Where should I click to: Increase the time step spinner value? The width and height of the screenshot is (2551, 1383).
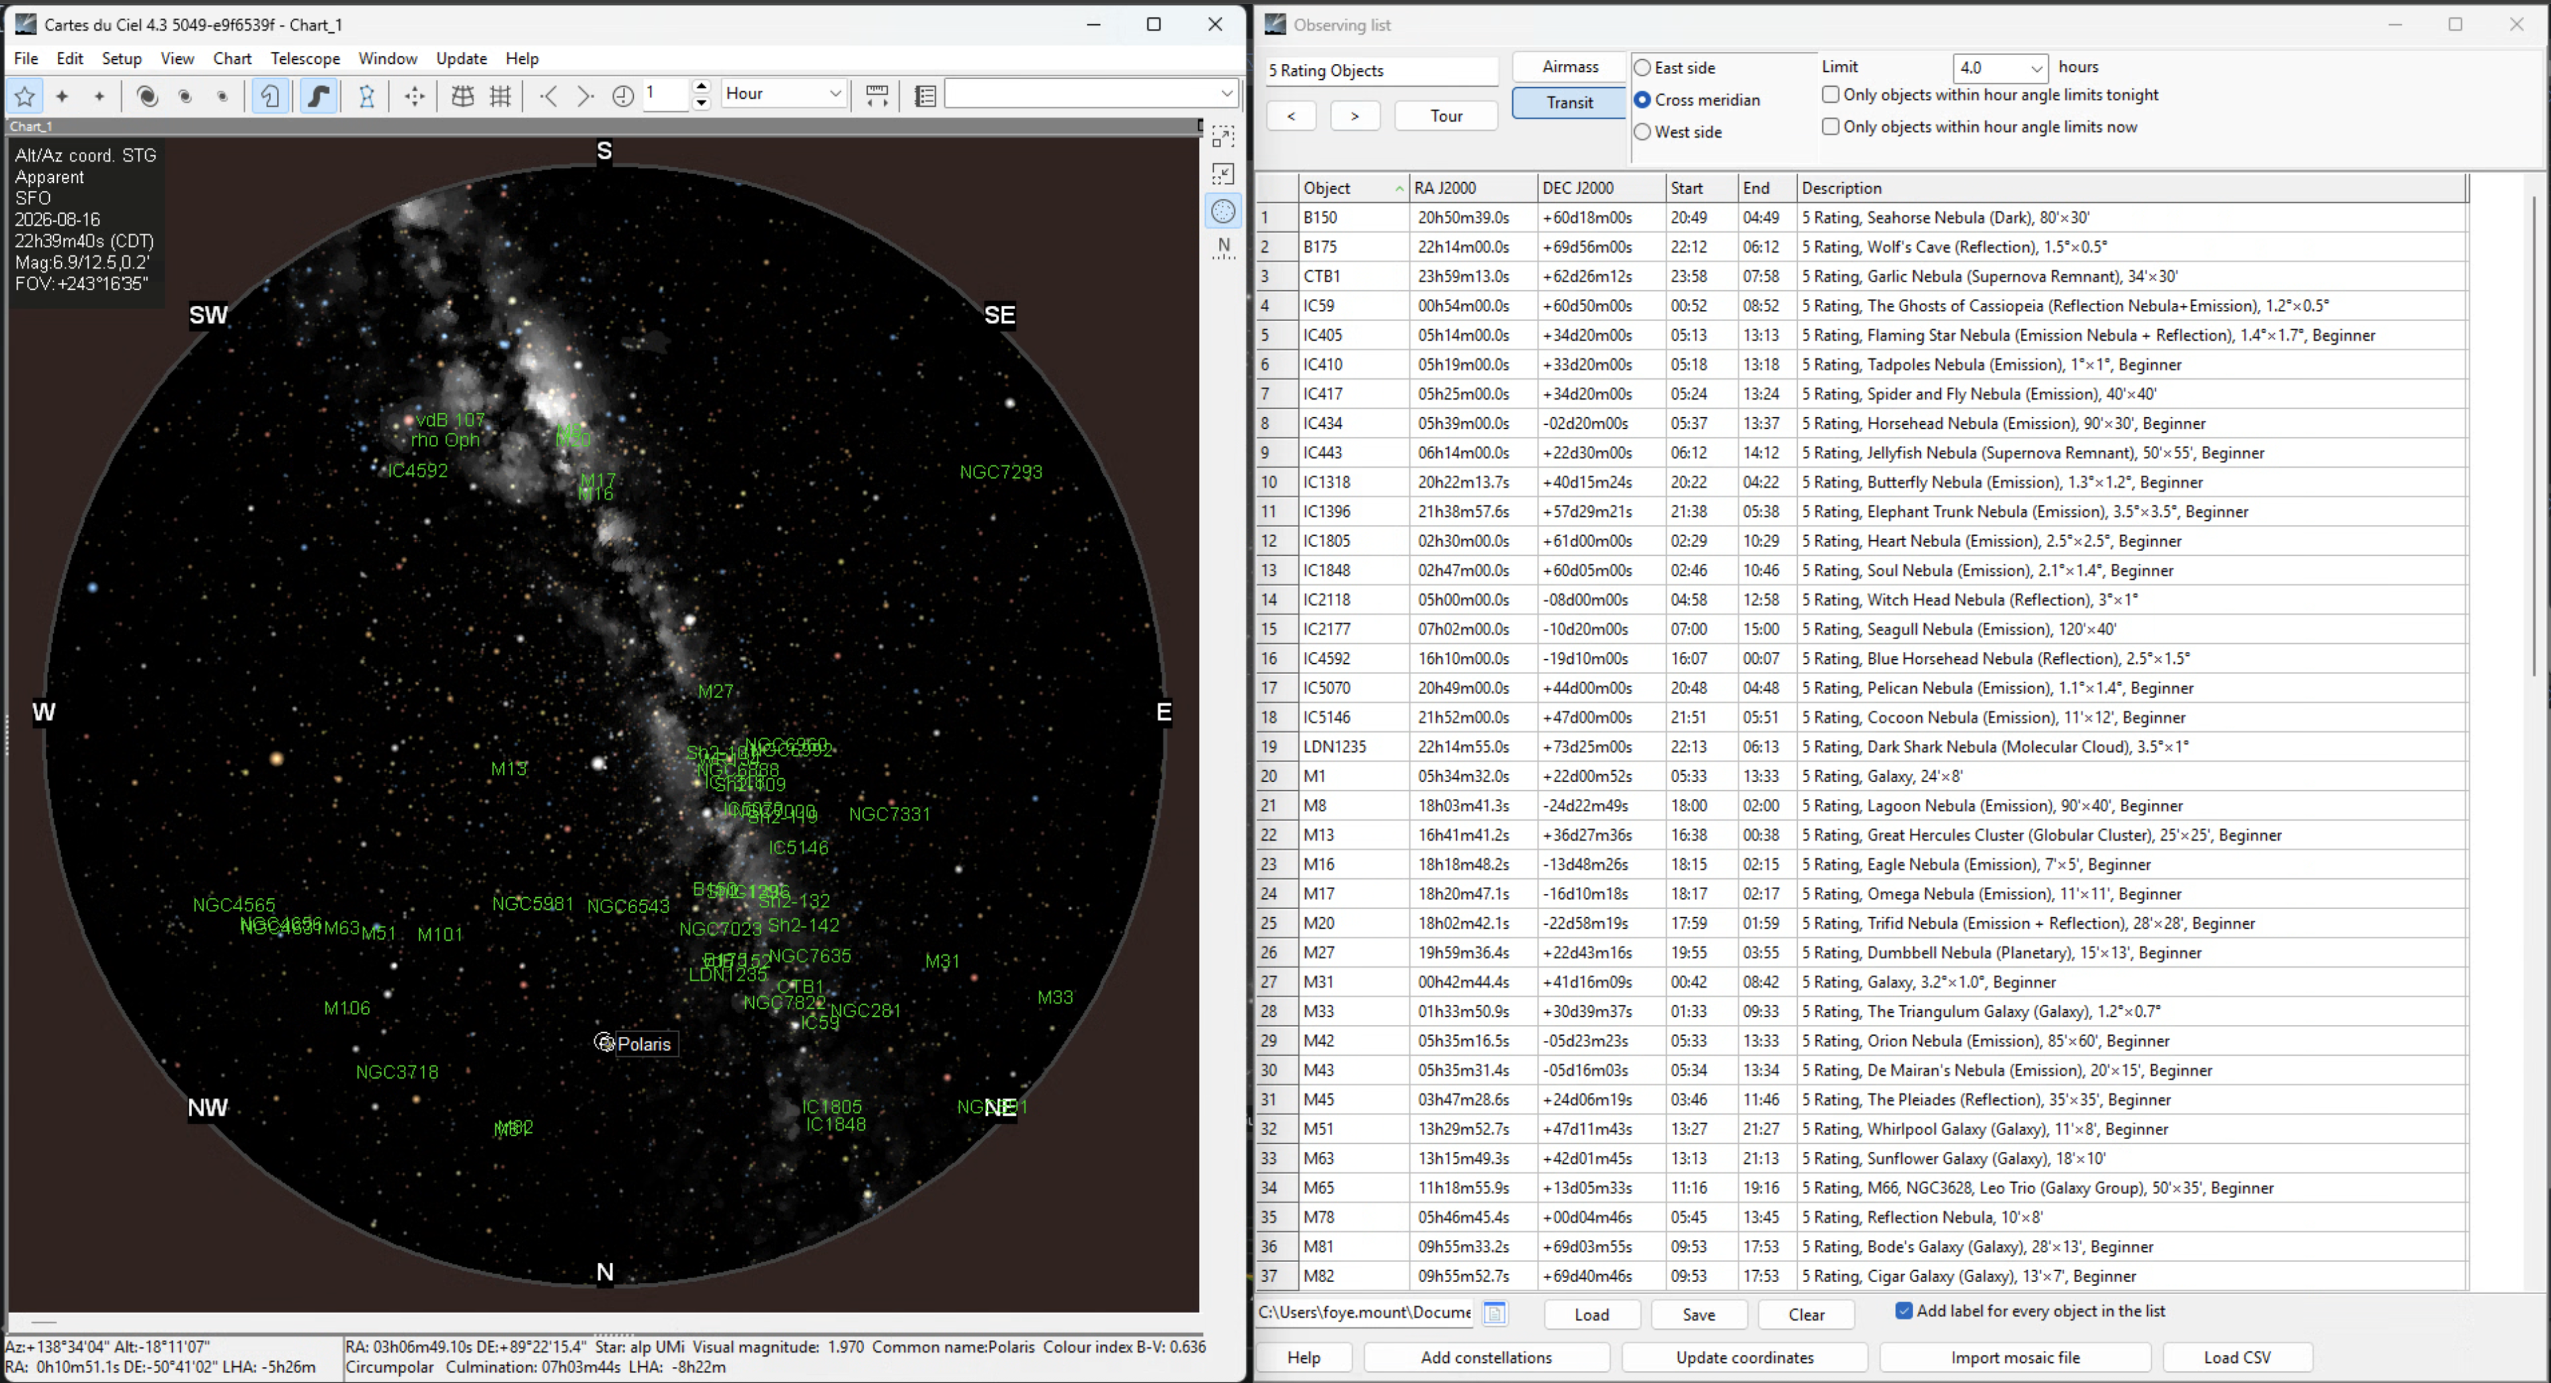coord(701,86)
